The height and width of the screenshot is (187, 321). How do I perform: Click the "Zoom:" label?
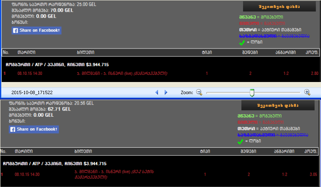coord(187,92)
